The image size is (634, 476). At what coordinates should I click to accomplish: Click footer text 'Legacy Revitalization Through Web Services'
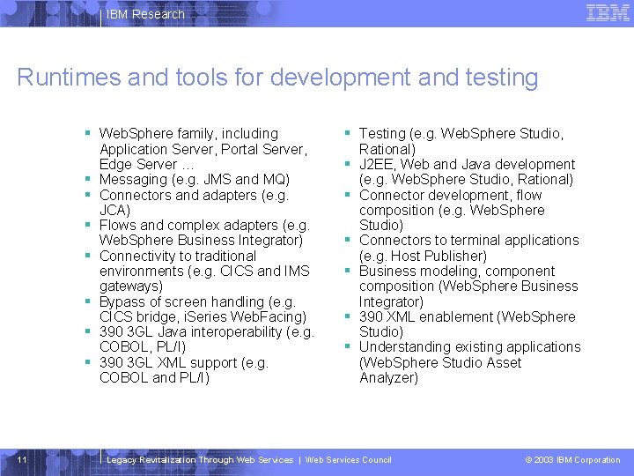200,460
